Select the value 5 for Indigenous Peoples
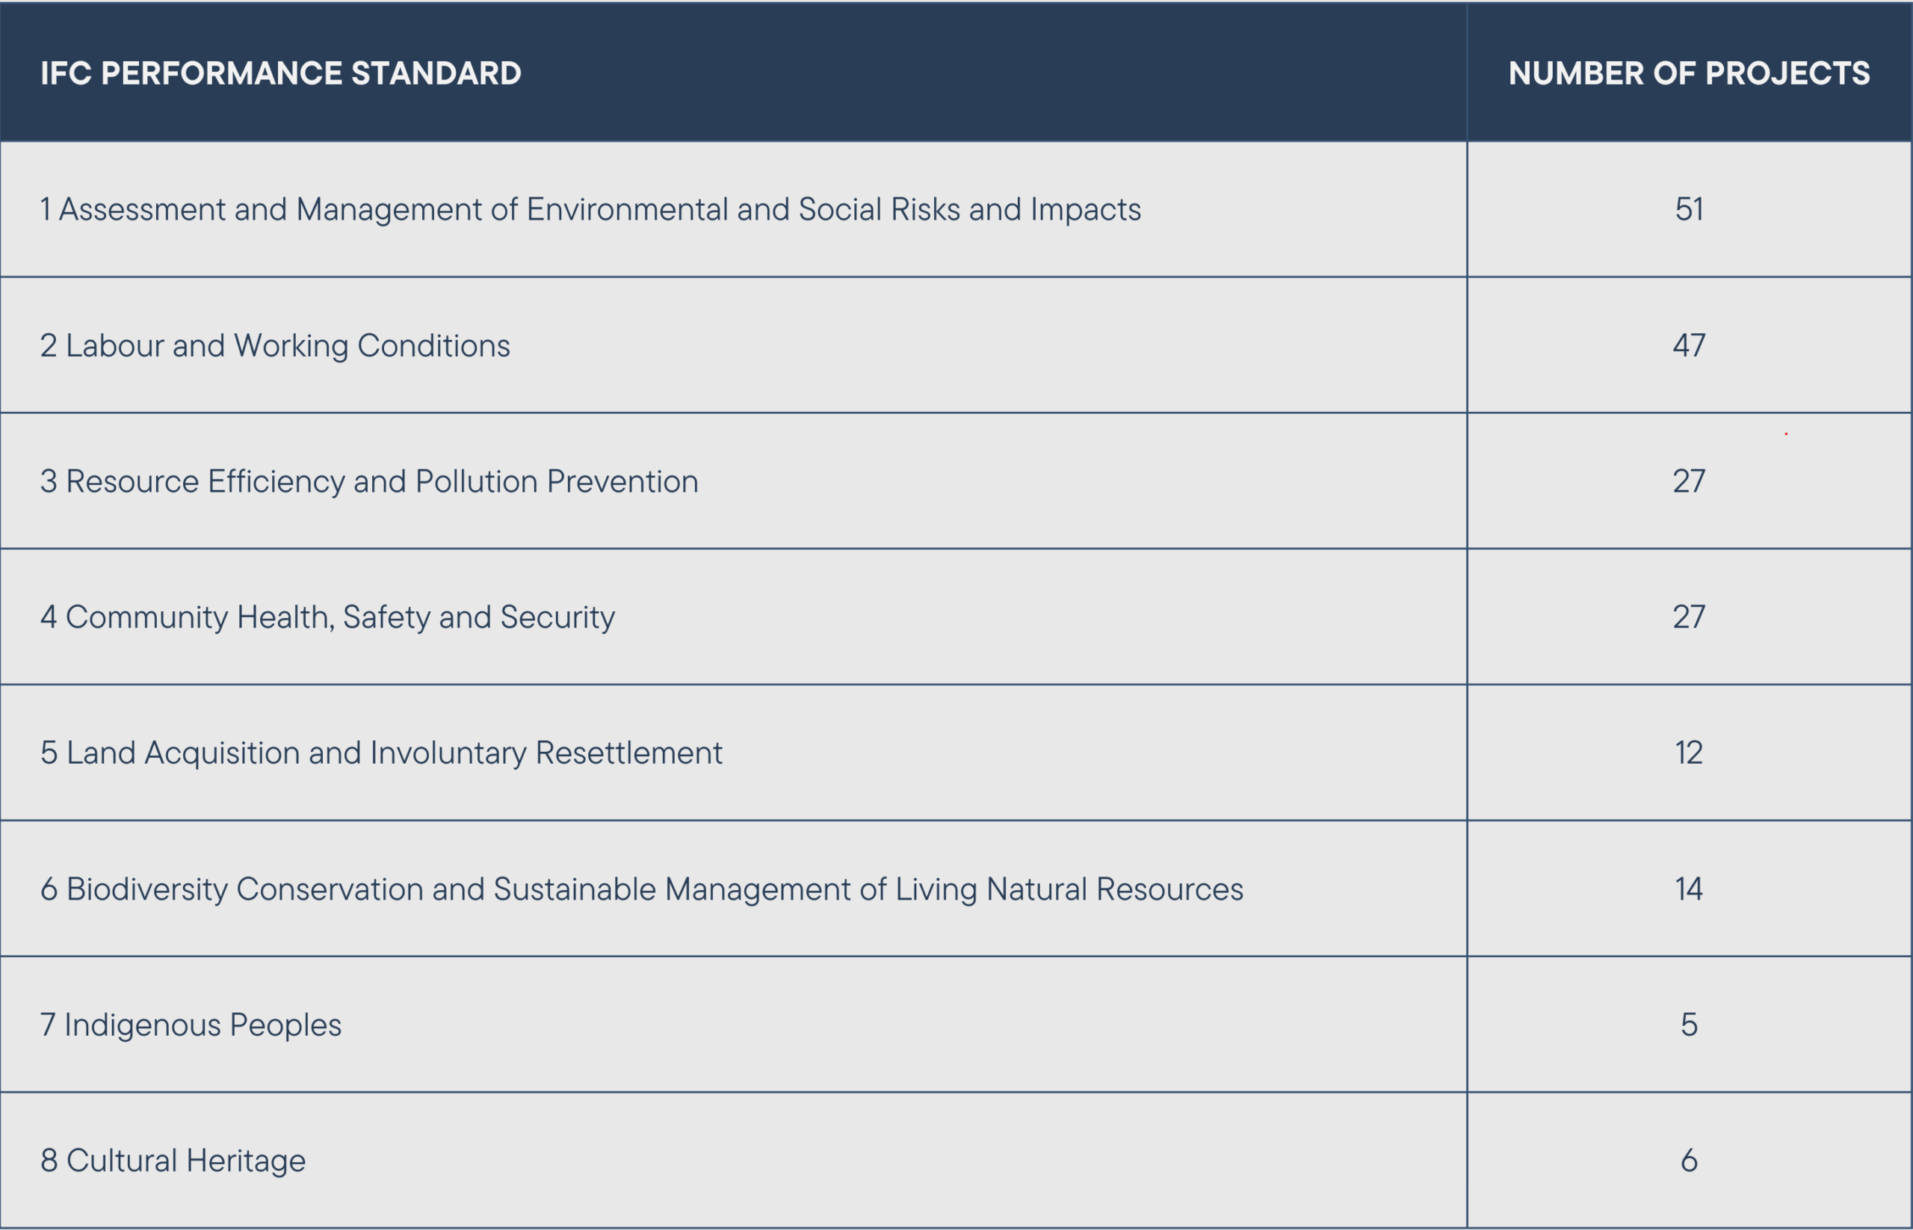 pos(1689,1025)
